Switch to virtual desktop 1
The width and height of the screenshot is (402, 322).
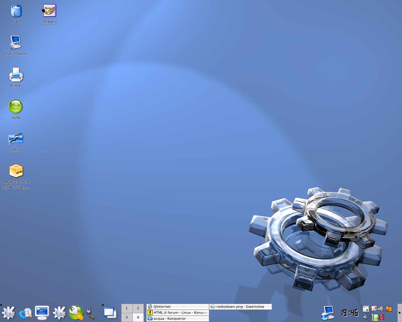pos(127,308)
